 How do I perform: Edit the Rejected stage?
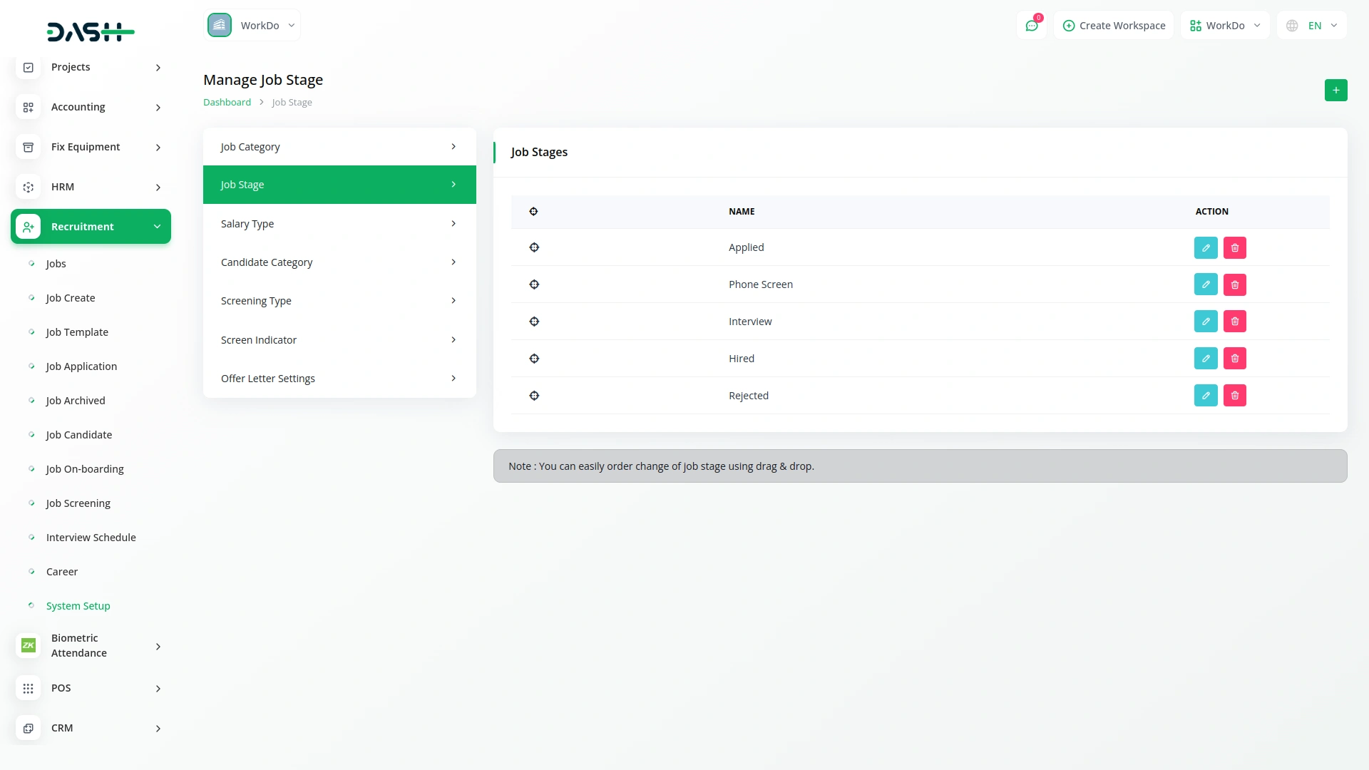click(1206, 396)
